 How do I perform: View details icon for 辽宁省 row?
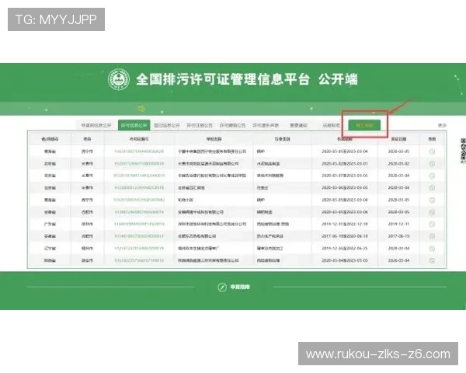coord(432,249)
